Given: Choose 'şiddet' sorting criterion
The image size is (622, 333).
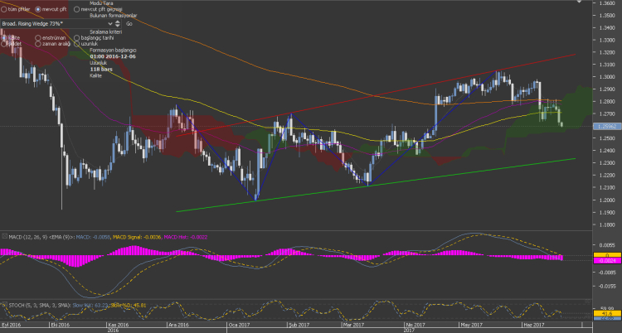Looking at the screenshot, I should click(4, 44).
